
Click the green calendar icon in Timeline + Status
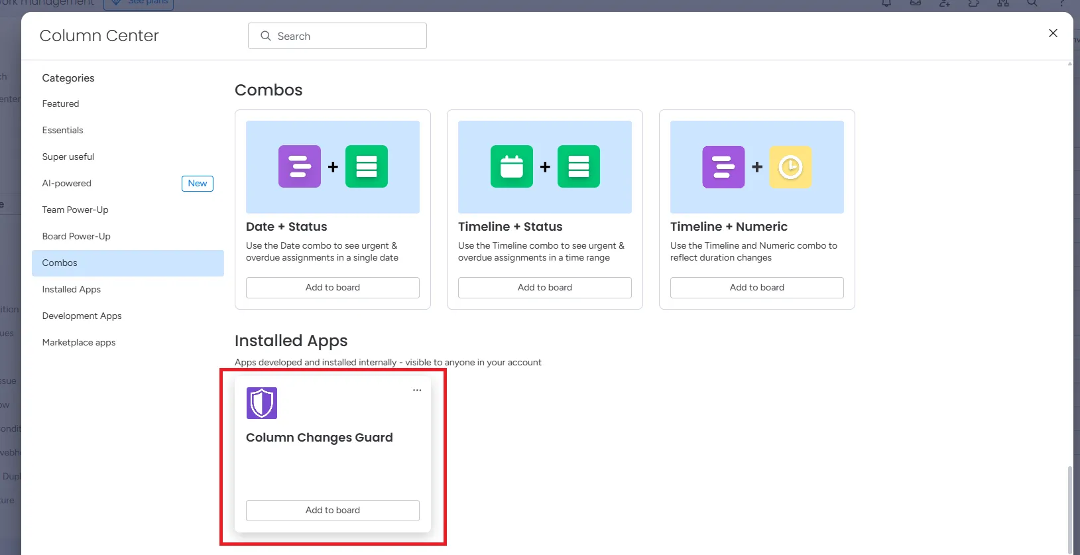tap(512, 166)
